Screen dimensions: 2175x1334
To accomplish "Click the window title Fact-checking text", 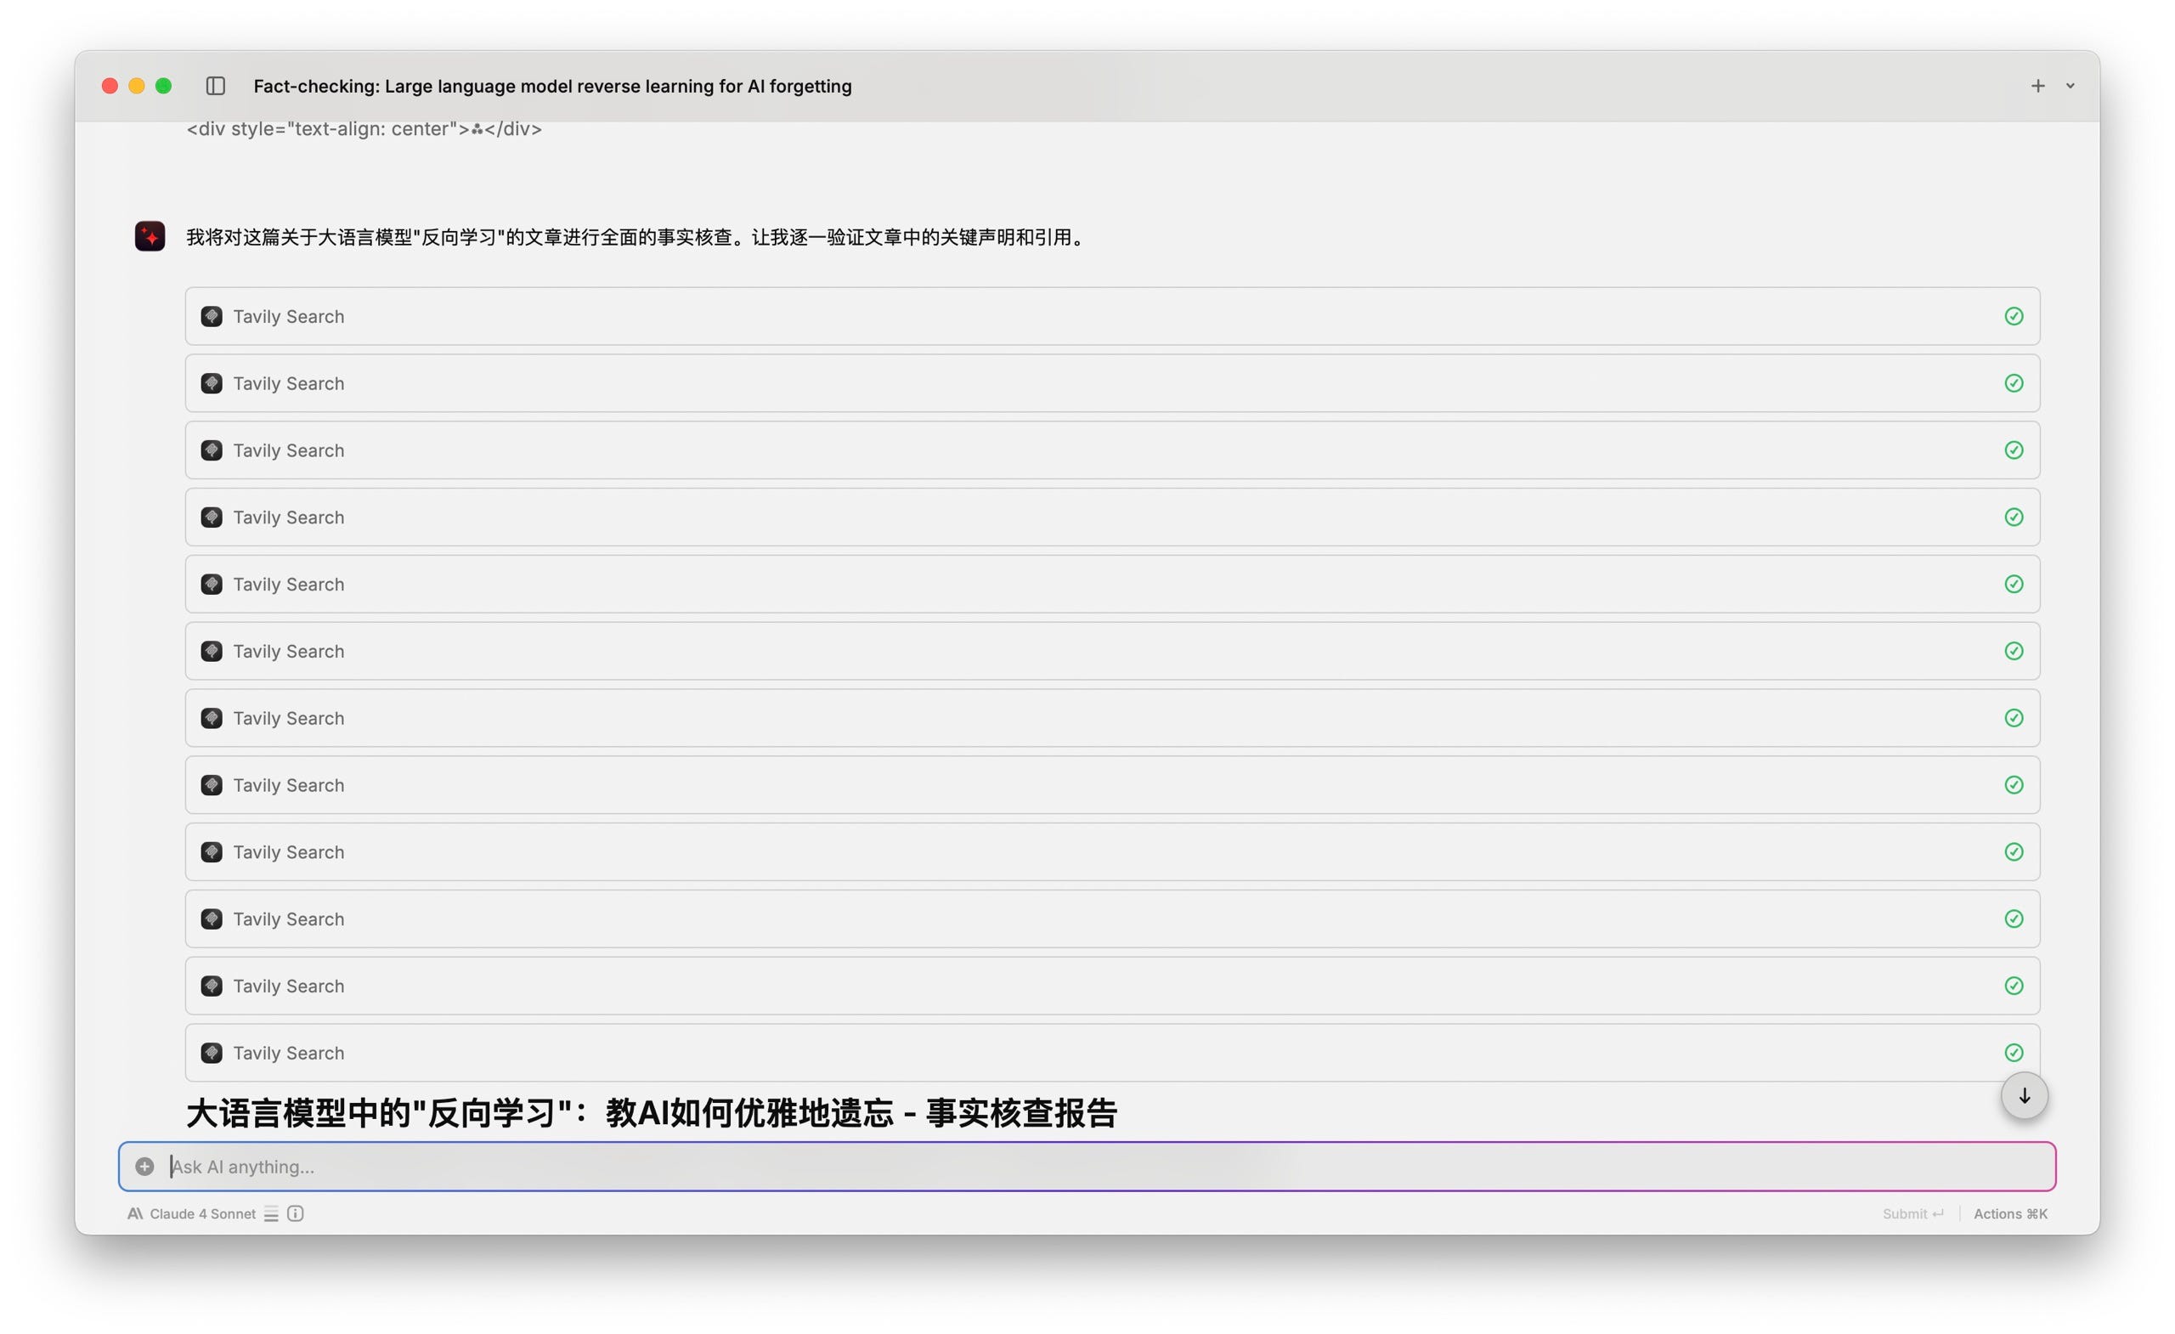I will click(551, 86).
